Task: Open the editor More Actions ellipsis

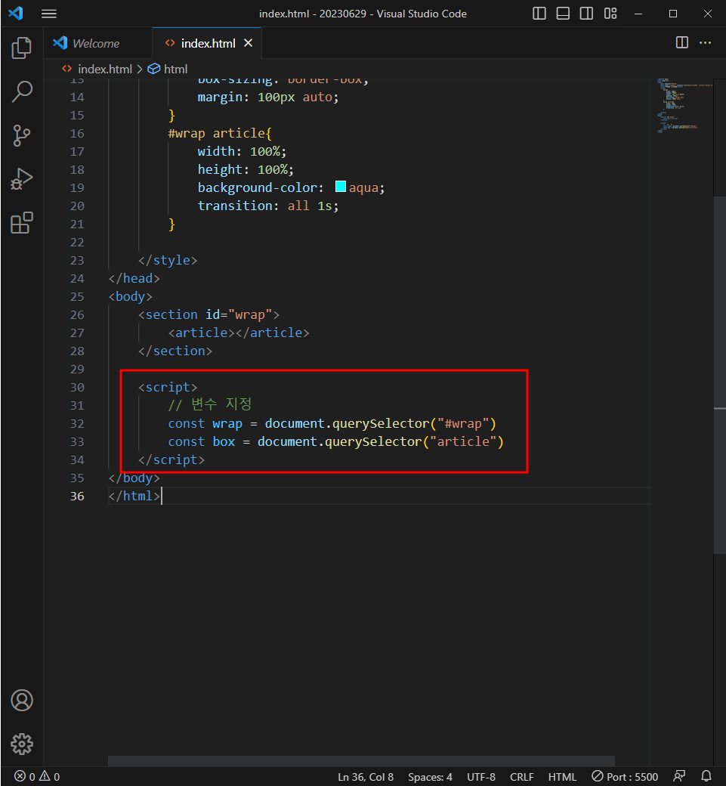Action: [x=705, y=42]
